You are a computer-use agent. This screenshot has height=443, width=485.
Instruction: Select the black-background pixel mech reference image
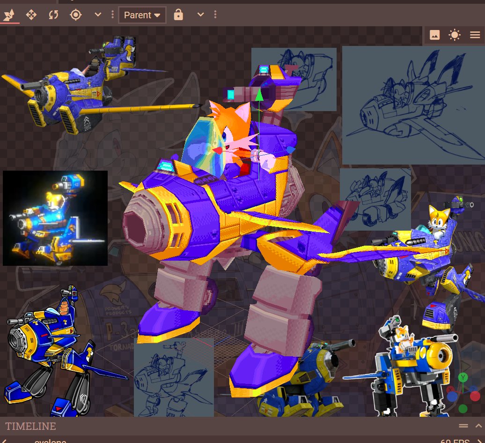[x=55, y=218]
